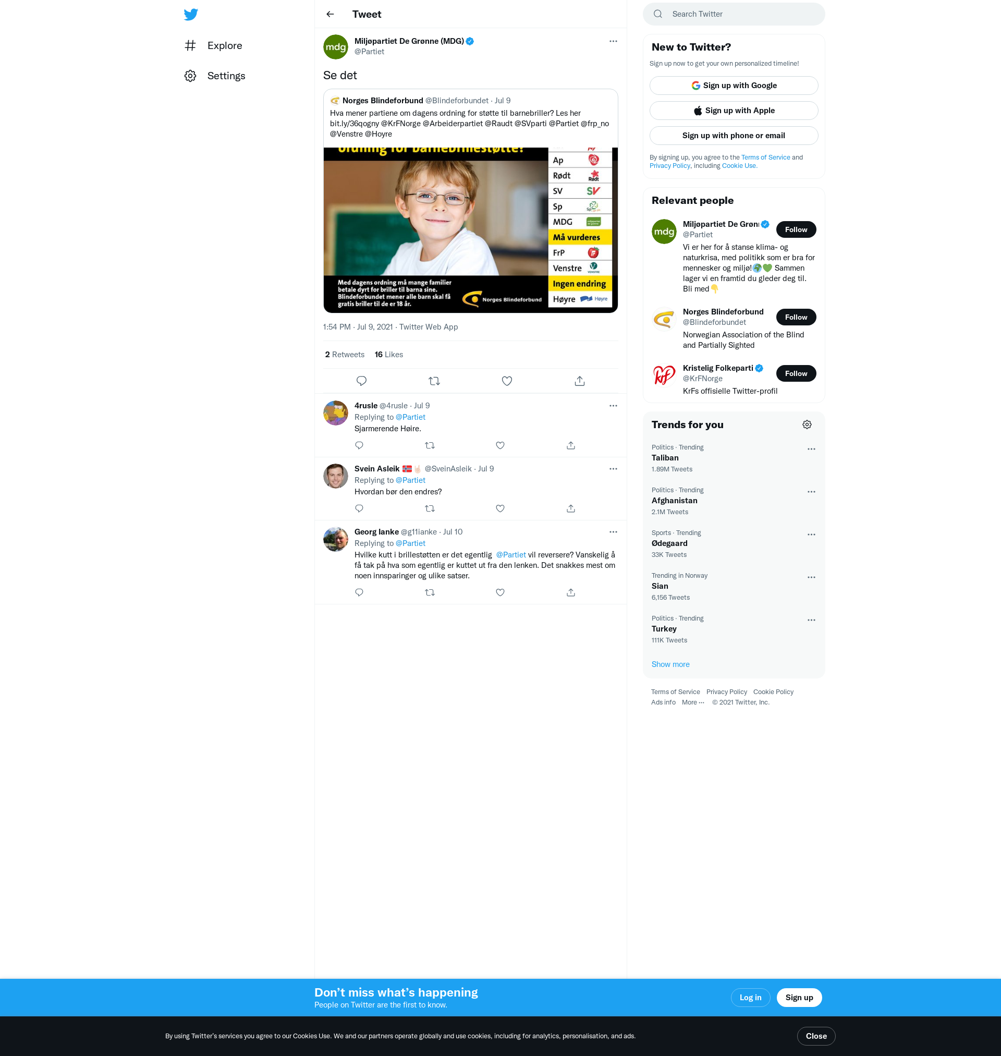Click MDG profile avatar on main tweet
Image resolution: width=1001 pixels, height=1056 pixels.
coord(336,47)
